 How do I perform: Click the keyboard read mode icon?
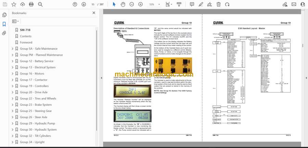coord(179,4)
